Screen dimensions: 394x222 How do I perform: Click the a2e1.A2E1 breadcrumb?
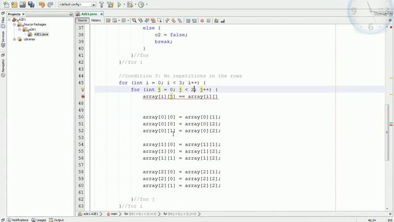pyautogui.click(x=90, y=214)
